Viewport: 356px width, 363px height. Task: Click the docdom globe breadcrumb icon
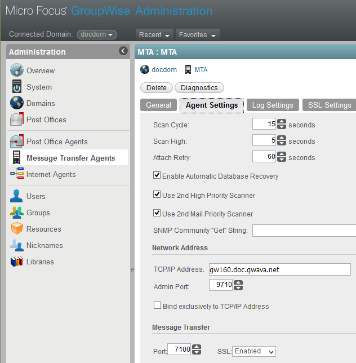[x=145, y=69]
